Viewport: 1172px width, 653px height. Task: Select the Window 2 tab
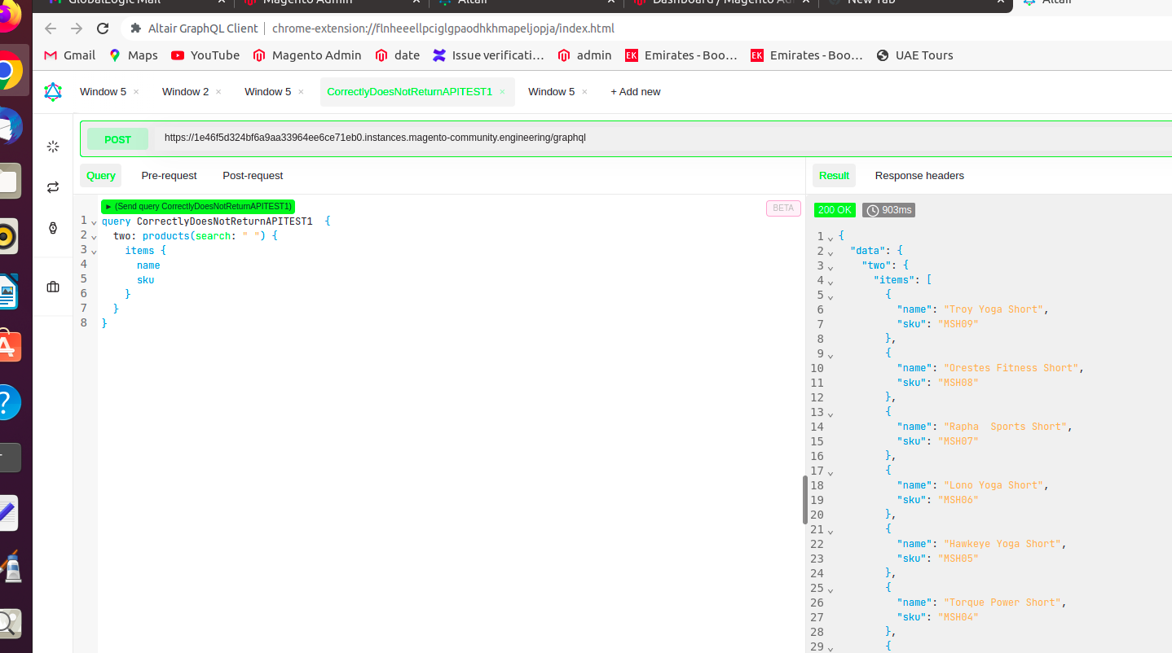point(185,91)
